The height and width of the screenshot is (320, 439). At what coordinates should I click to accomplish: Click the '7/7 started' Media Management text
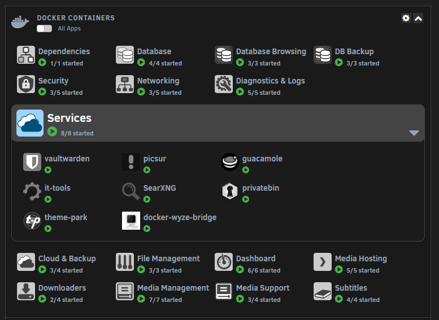(166, 300)
